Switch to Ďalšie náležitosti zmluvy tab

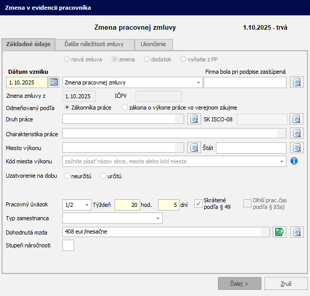[95, 45]
